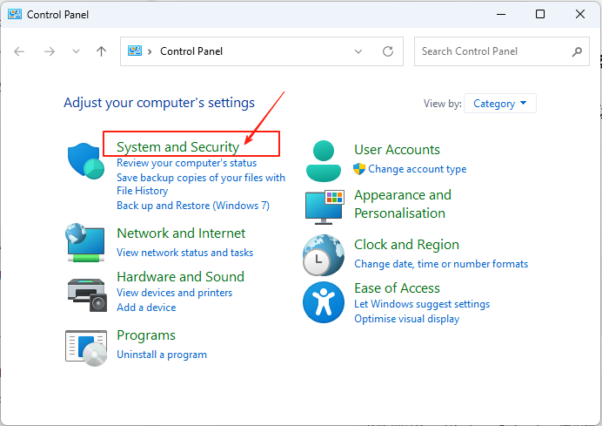
Task: Click Optimise visual display
Action: pos(406,319)
